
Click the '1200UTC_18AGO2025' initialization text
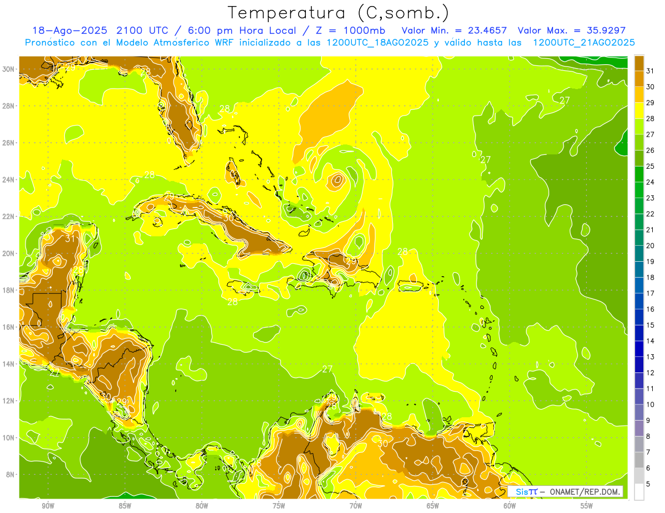[377, 43]
